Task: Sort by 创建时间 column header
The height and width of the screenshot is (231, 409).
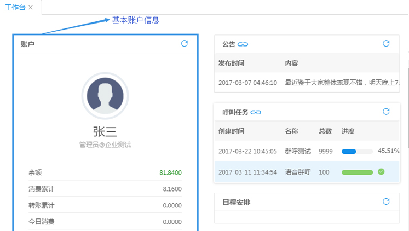Action: point(231,131)
